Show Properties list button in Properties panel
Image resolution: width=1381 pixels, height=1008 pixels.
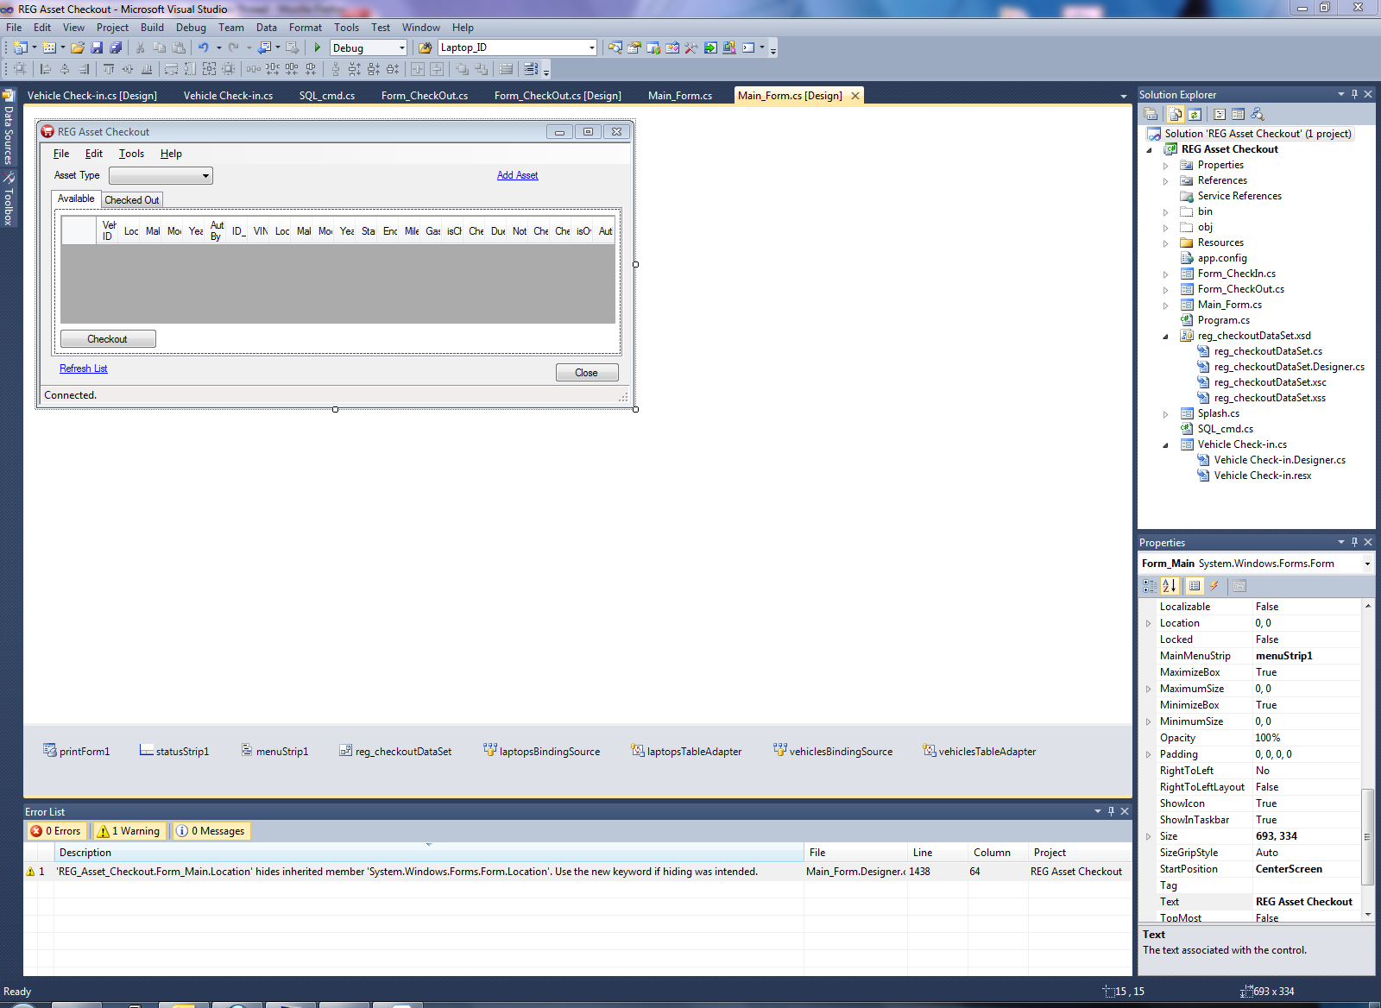click(x=1195, y=586)
